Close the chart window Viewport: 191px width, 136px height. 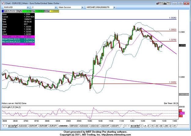tap(186, 3)
